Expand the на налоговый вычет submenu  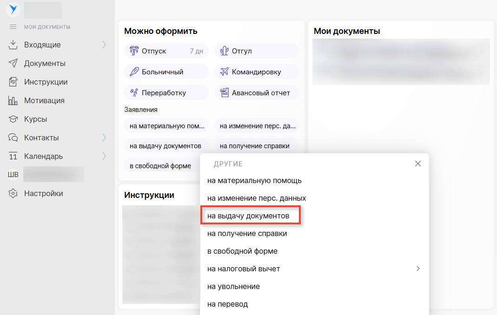click(418, 269)
